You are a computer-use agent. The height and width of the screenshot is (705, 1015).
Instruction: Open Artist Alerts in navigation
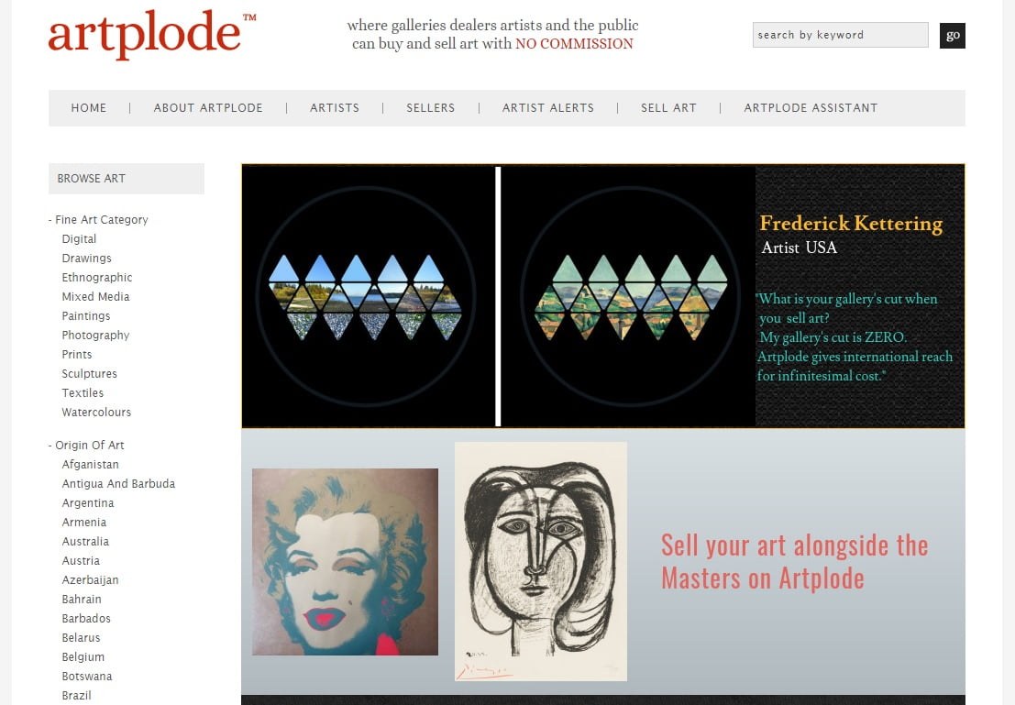tap(548, 108)
